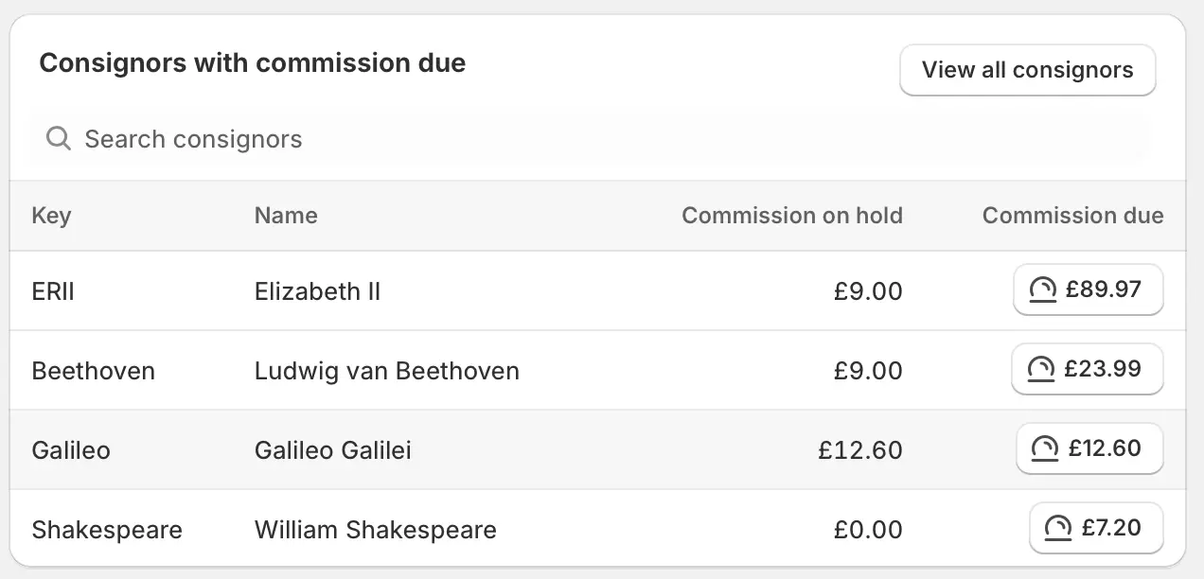The image size is (1204, 579).
Task: Sort by Commission due header
Action: tap(1072, 216)
